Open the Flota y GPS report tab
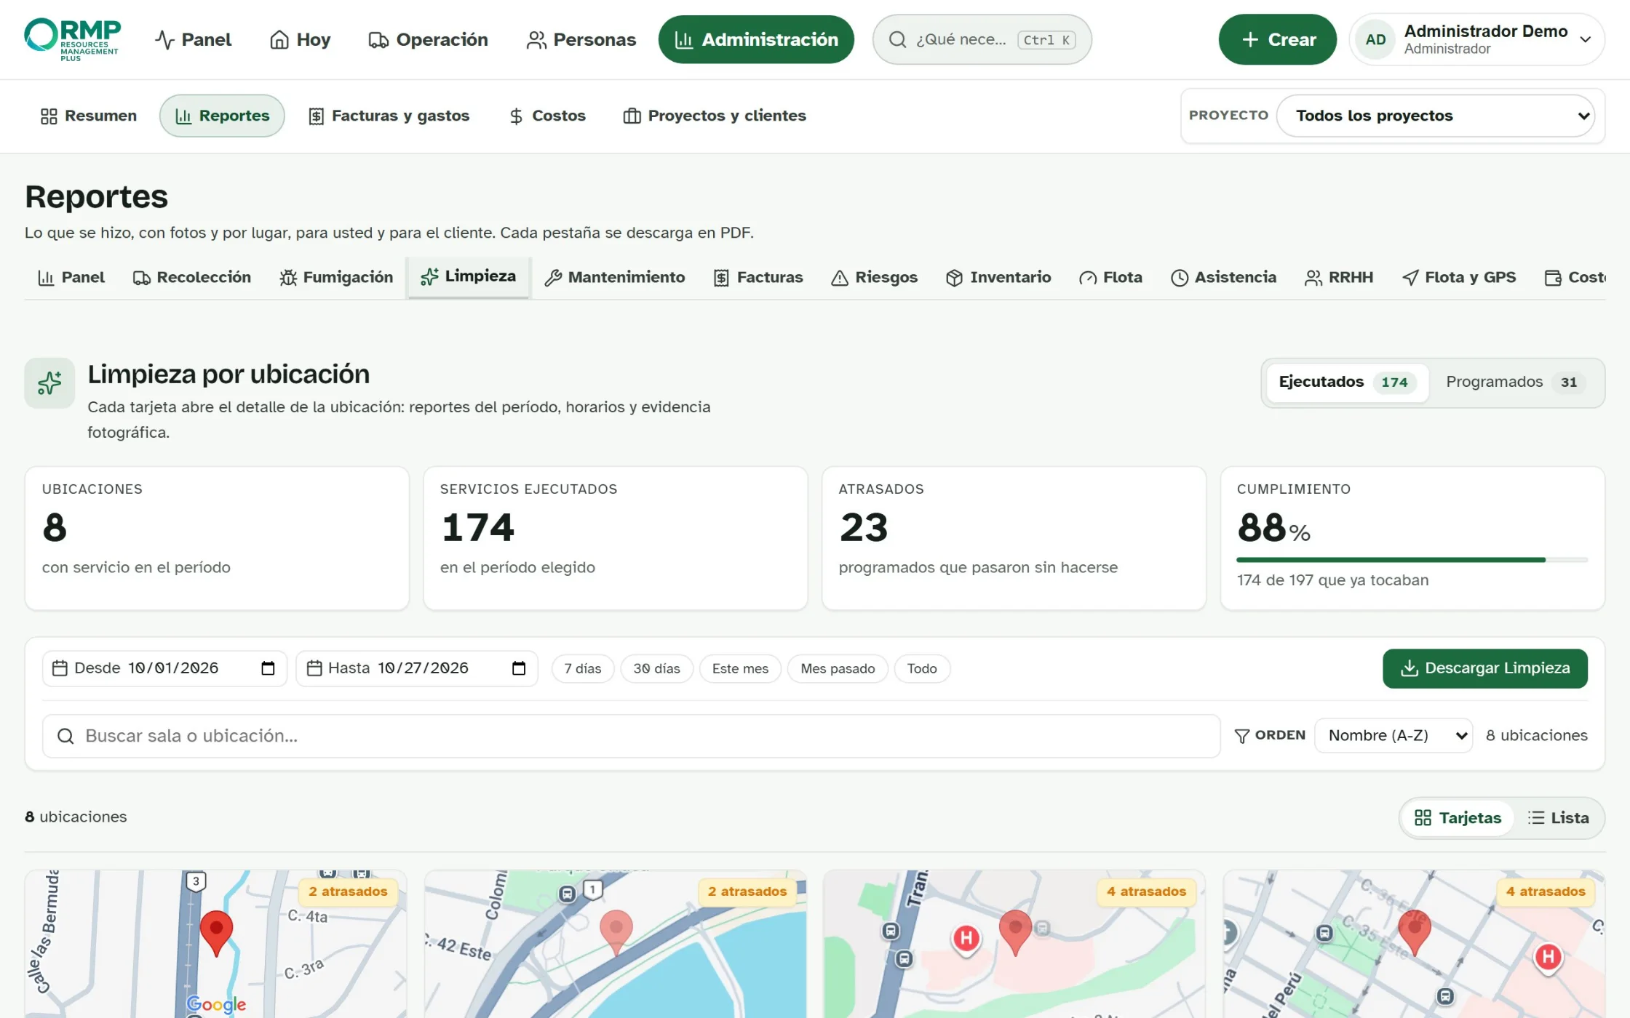The height and width of the screenshot is (1018, 1630). 1459,277
